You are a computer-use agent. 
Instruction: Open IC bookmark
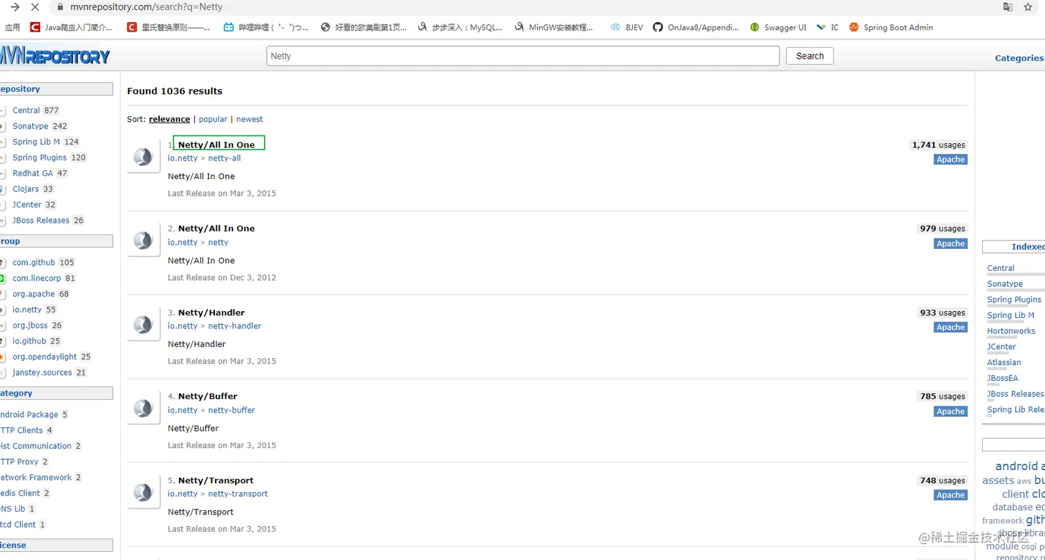pos(827,28)
